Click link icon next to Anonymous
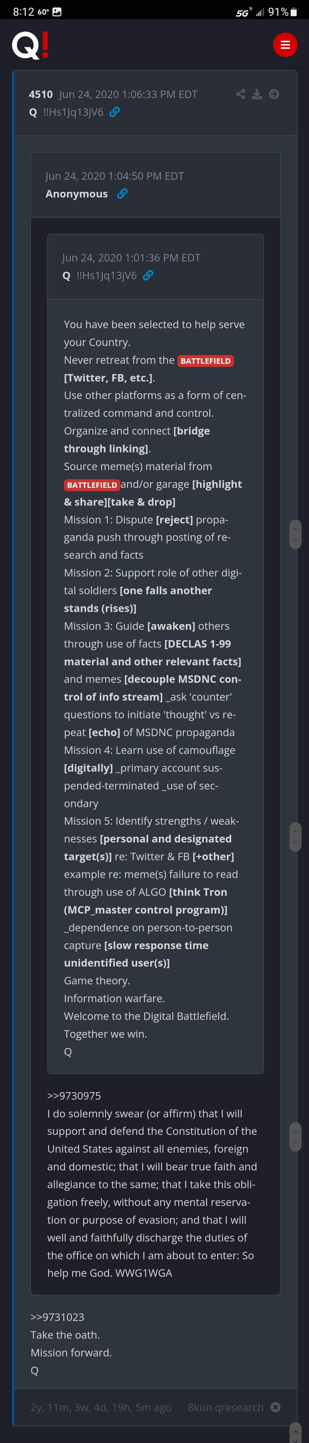The width and height of the screenshot is (309, 1443). 122,194
